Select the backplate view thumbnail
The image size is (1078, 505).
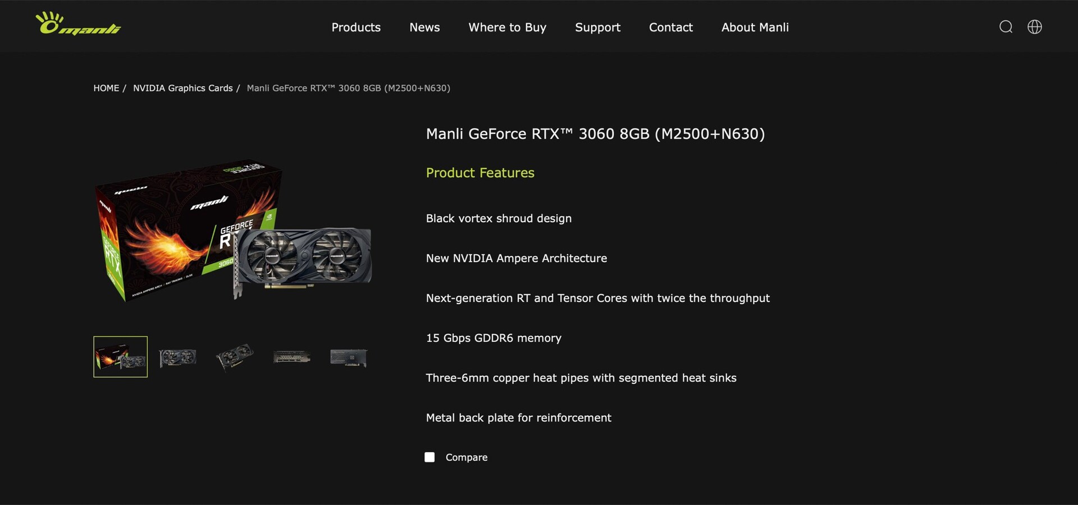click(x=349, y=357)
